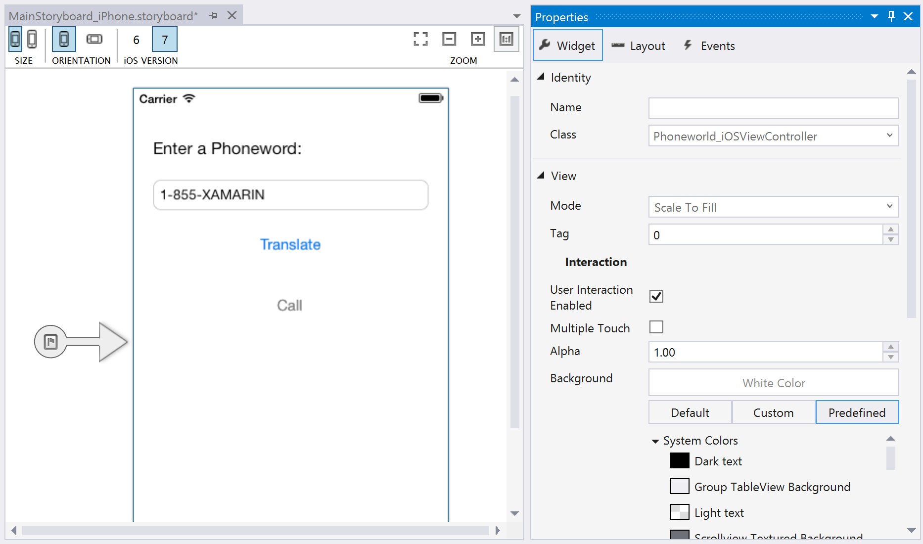Image resolution: width=923 pixels, height=544 pixels.
Task: Click the actual-size zoom icon
Action: coord(506,39)
